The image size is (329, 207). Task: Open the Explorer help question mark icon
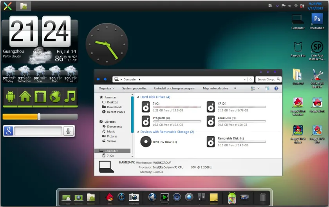pos(277,88)
